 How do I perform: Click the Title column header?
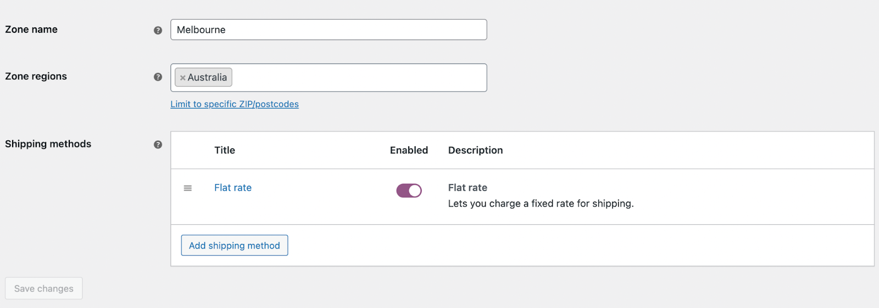(225, 150)
